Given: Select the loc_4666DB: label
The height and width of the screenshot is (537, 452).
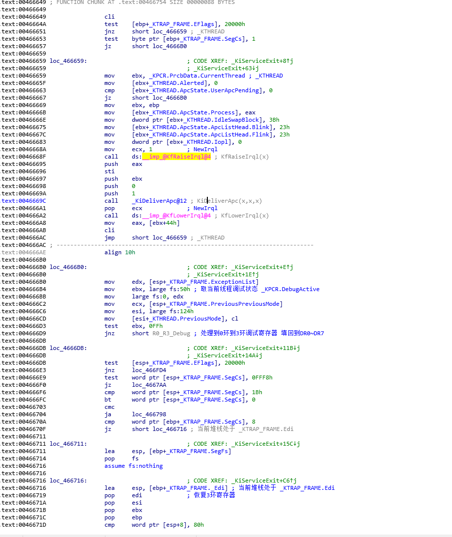Looking at the screenshot, I should point(69,348).
